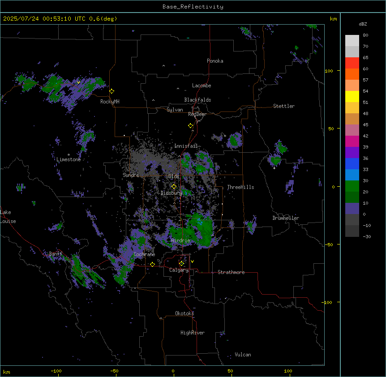This screenshot has width=386, height=377.
Task: Click the Blackfalds city label
Action: coord(197,100)
